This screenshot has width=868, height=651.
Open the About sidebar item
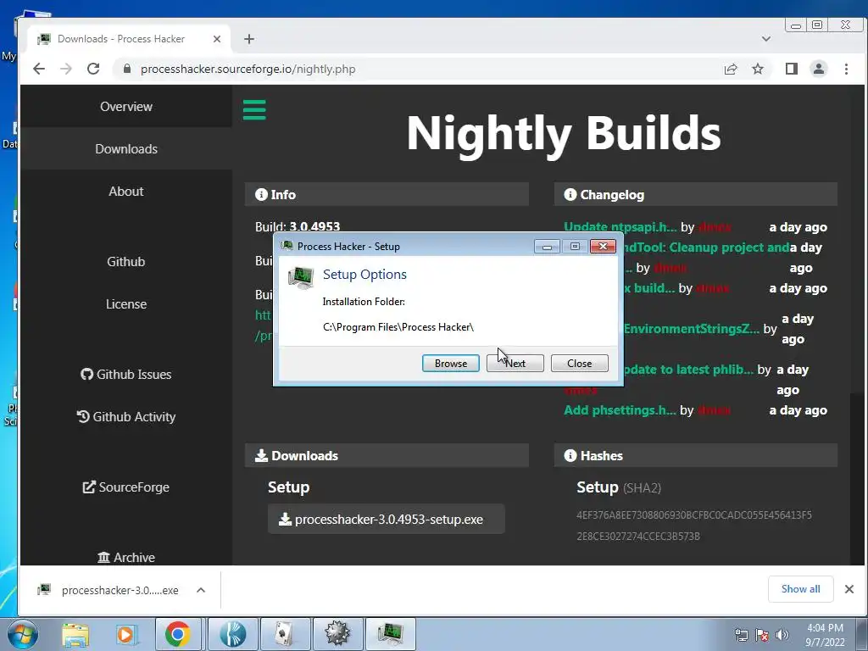pyautogui.click(x=126, y=191)
